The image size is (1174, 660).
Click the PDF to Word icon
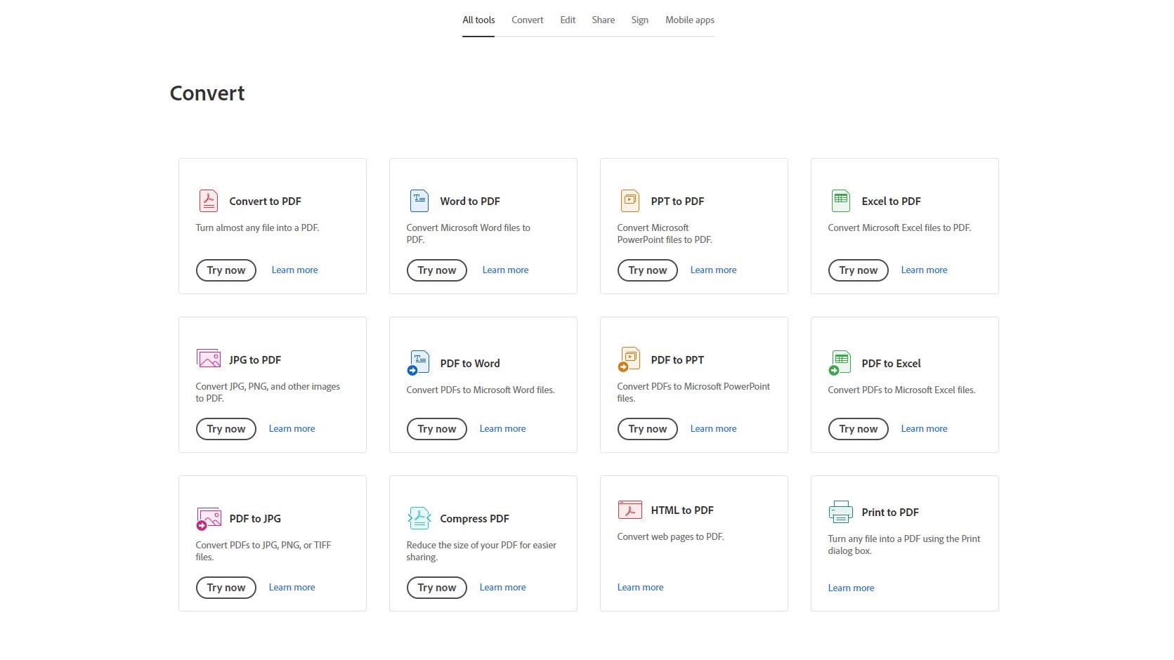[418, 363]
